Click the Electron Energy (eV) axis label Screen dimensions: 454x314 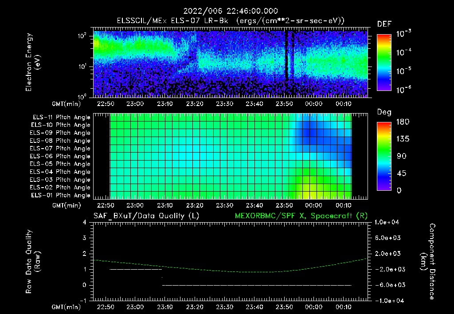(x=33, y=62)
